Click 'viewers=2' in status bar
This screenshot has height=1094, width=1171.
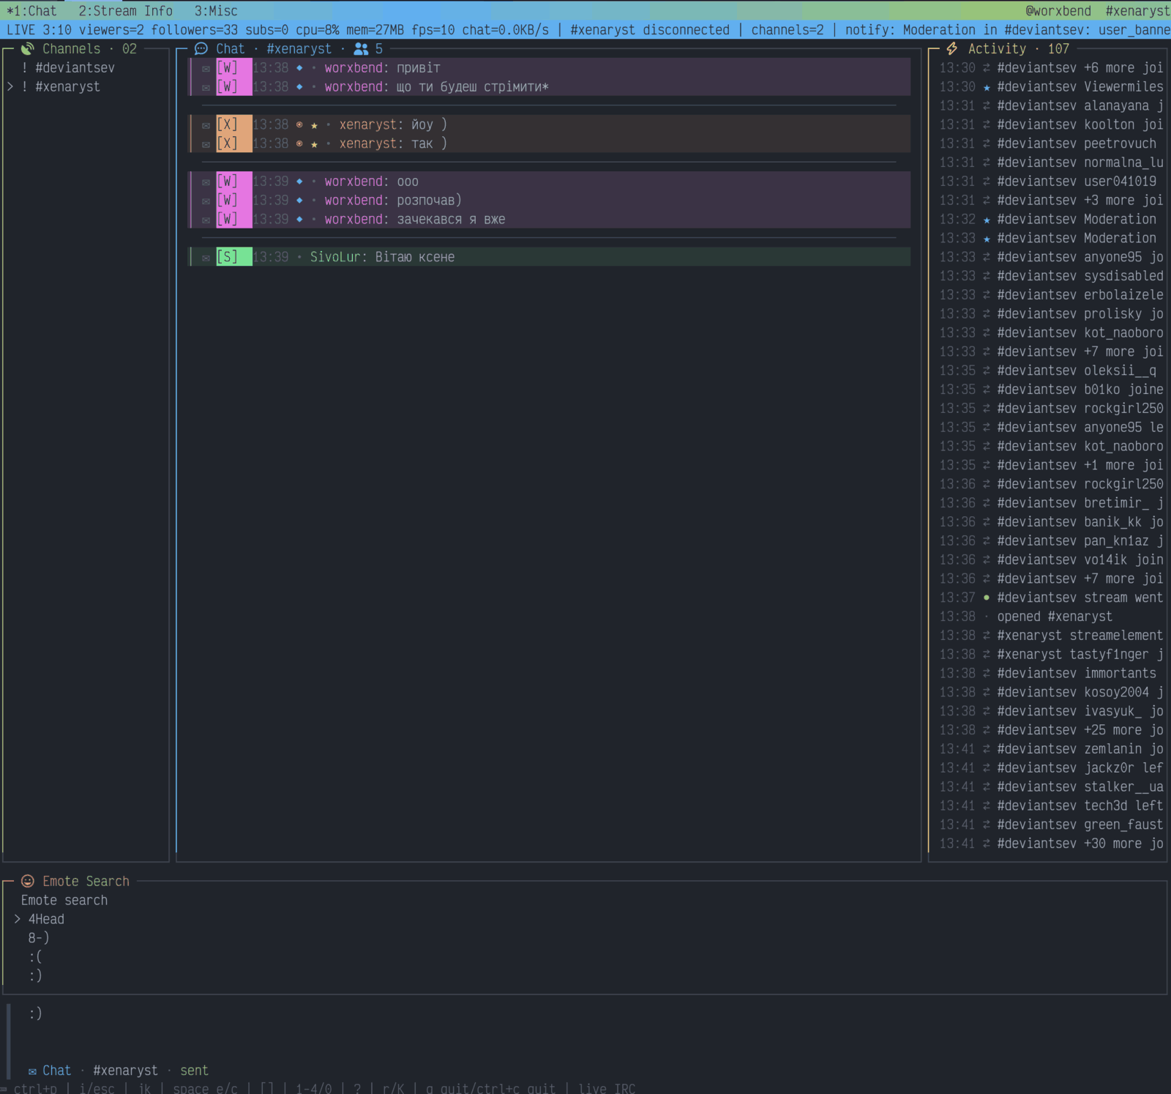pos(111,30)
